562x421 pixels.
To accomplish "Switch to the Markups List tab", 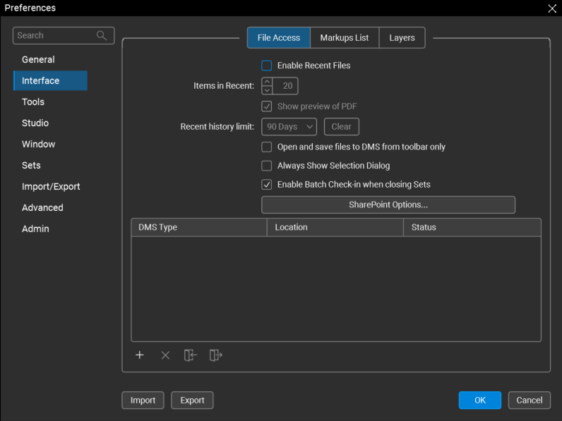I will pos(345,37).
